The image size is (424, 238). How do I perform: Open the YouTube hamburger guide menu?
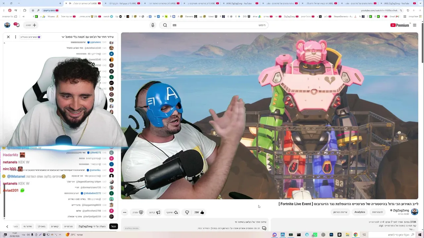click(x=414, y=25)
